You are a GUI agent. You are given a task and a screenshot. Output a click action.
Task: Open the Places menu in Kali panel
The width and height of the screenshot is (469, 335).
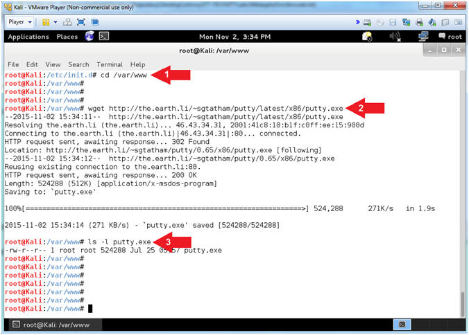(67, 37)
